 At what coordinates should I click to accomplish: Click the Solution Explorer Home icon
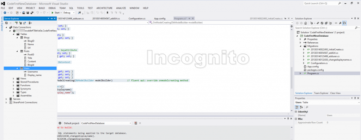(306, 23)
